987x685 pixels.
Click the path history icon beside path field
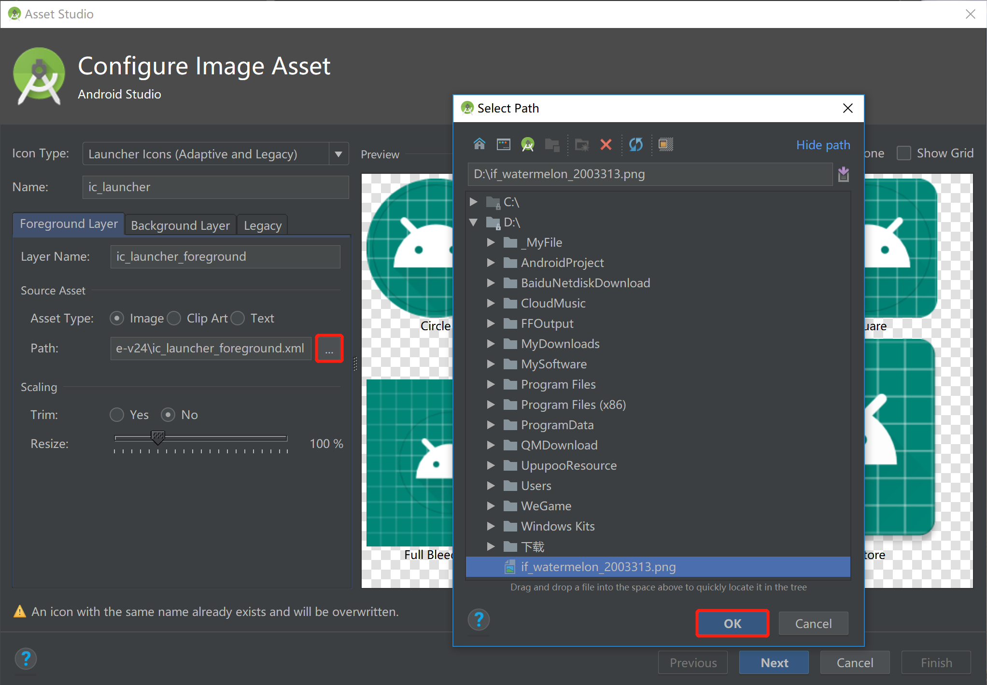click(x=843, y=174)
